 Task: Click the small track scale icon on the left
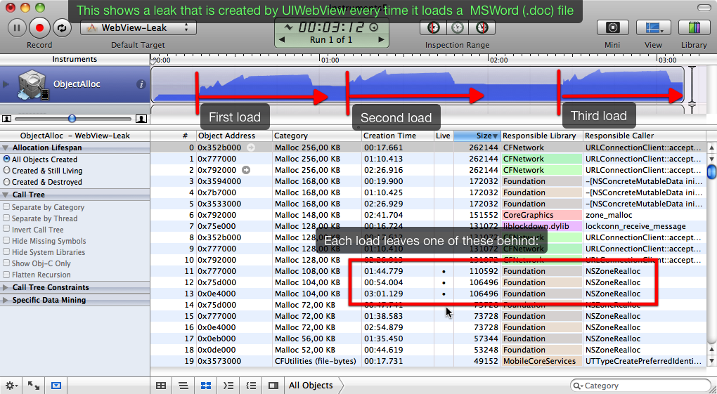6,119
